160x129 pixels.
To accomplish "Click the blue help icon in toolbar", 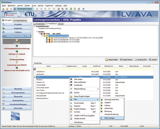I will [x=84, y=9].
